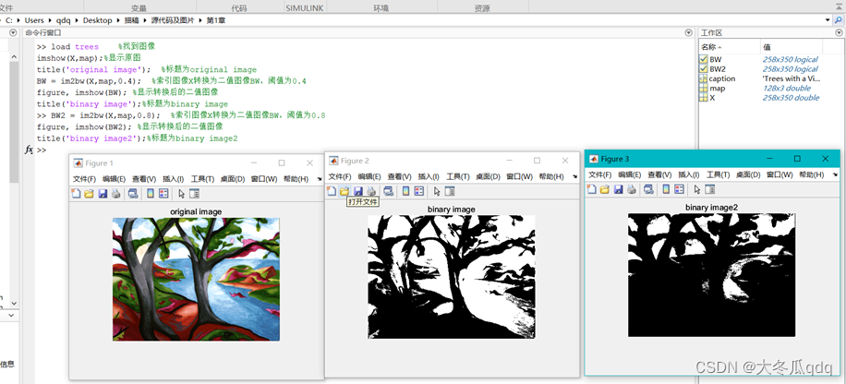The image size is (846, 384).
Task: Insert legend in Figure 3
Action: (679, 189)
